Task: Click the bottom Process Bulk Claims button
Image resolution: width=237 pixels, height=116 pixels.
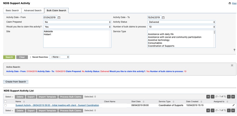Action: click(x=71, y=110)
